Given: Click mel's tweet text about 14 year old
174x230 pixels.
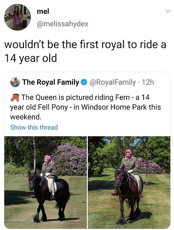Looking at the screenshot, I should [85, 51].
